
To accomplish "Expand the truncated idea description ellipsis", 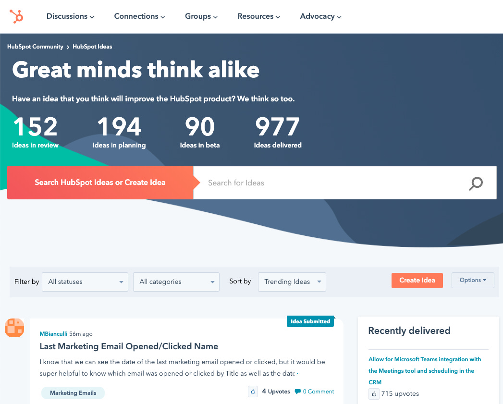I will point(298,374).
